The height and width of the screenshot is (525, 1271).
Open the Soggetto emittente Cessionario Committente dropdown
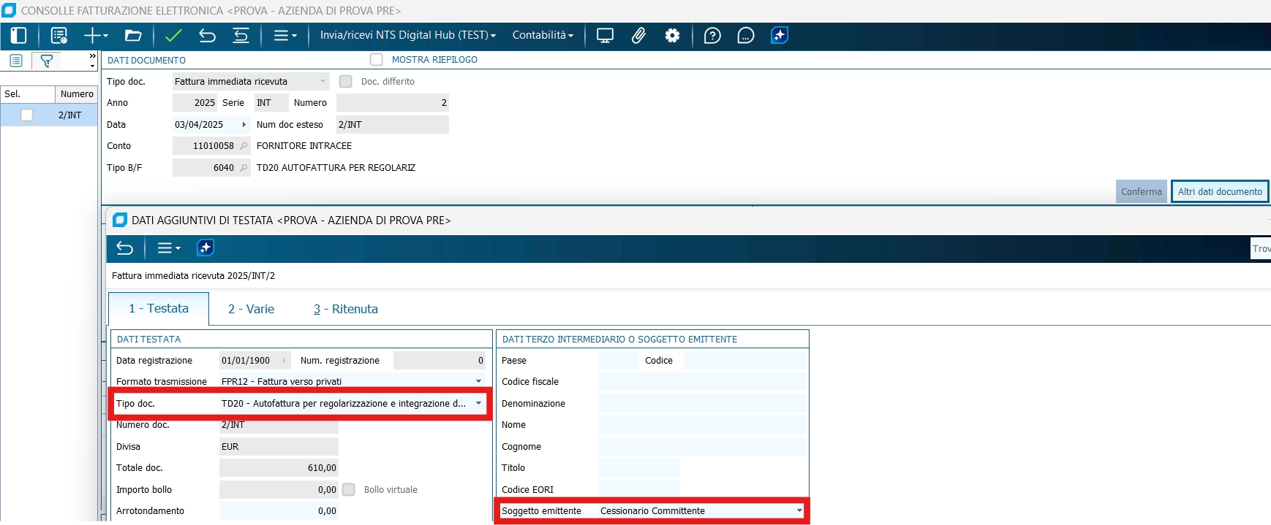point(799,511)
